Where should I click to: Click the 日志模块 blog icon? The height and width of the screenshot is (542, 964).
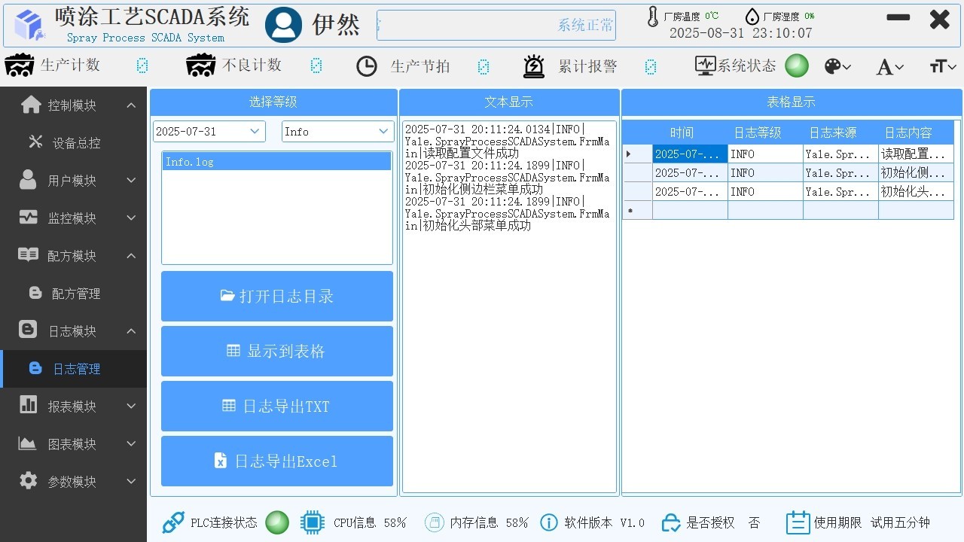[x=28, y=330]
